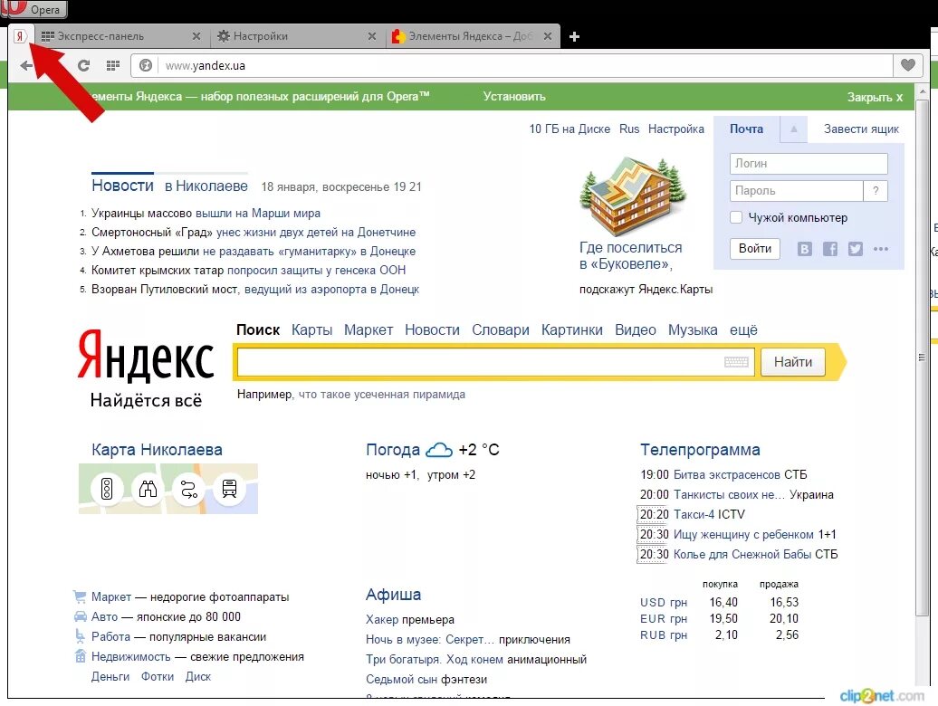Image resolution: width=938 pixels, height=706 pixels.
Task: Focus the Логин input field
Action: click(809, 164)
